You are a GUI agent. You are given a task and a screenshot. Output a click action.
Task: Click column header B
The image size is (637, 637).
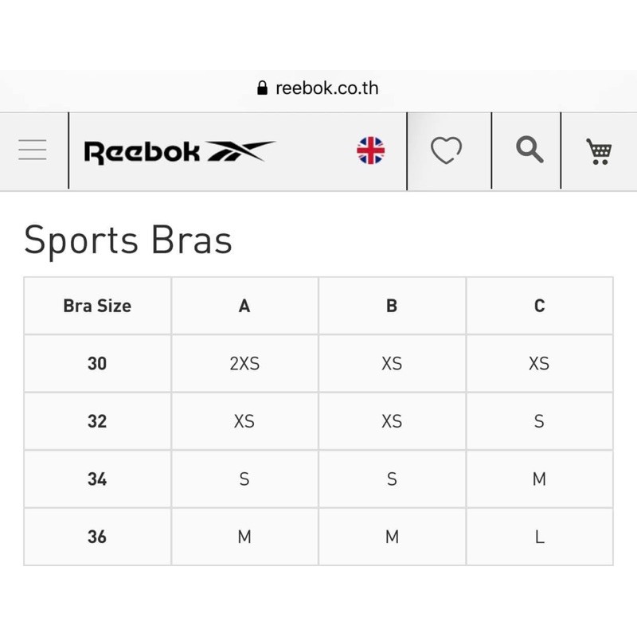click(x=392, y=306)
